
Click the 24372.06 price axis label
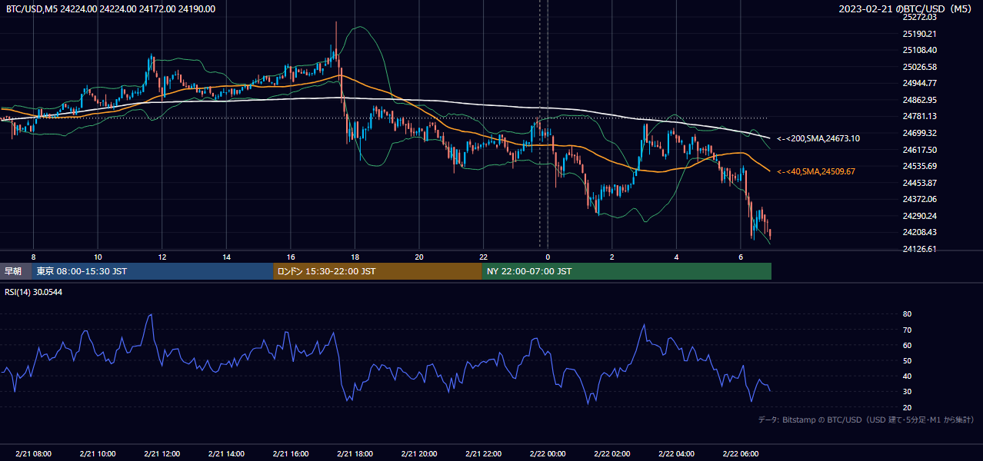pos(919,199)
